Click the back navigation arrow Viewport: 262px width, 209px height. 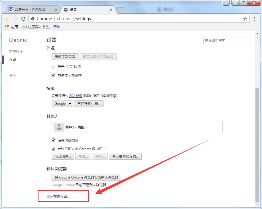[x=7, y=19]
